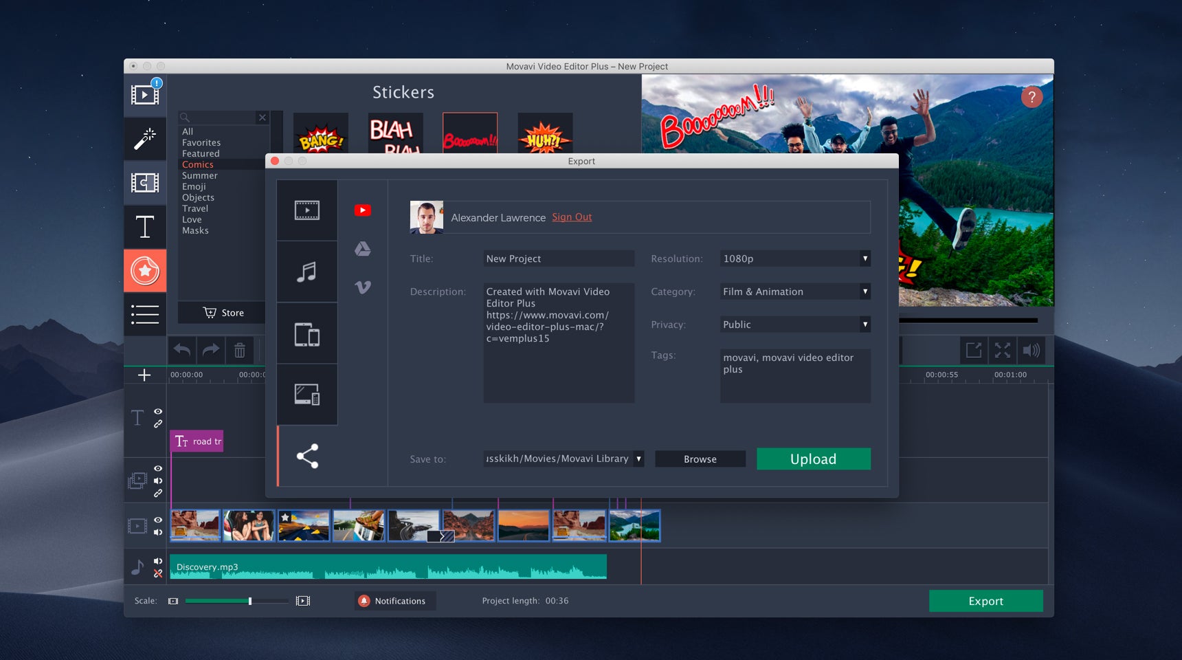Toggle overlay track visibility eye
This screenshot has height=660, width=1182.
pos(158,468)
